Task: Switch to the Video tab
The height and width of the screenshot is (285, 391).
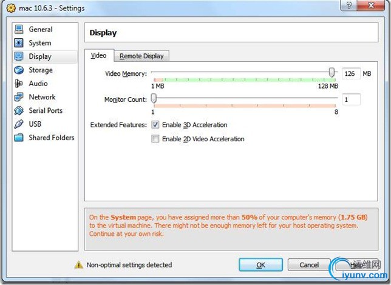Action: point(99,55)
